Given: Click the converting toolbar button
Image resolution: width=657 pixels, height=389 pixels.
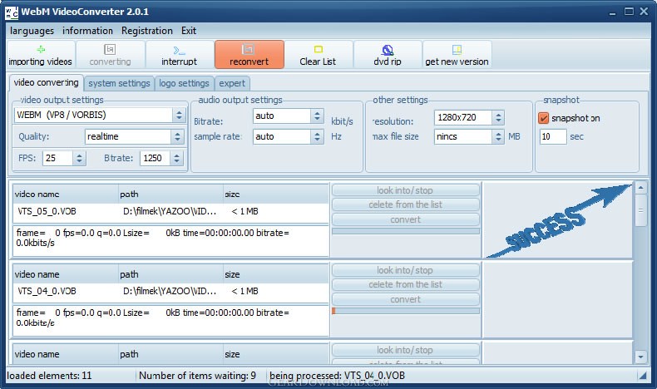Looking at the screenshot, I should tap(111, 55).
